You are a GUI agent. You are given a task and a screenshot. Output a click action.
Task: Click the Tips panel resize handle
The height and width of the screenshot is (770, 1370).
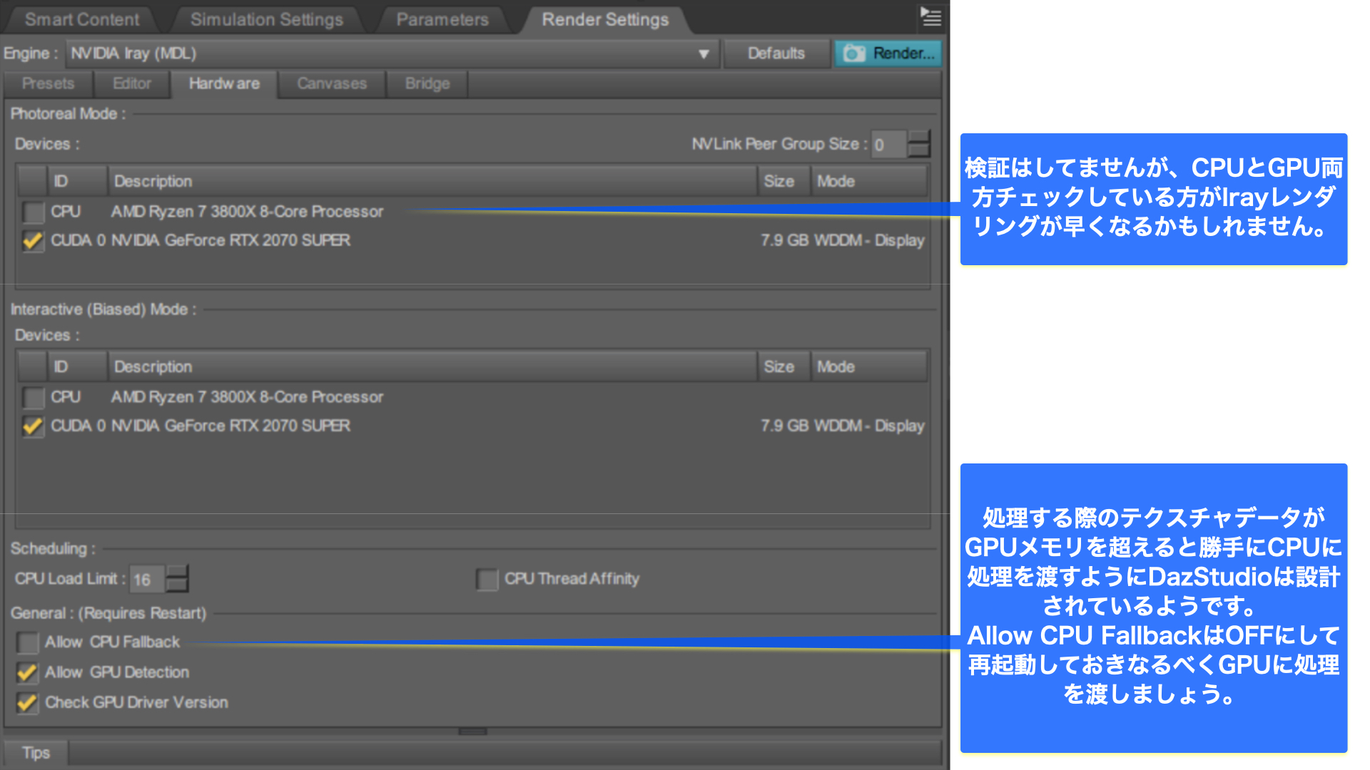pyautogui.click(x=472, y=731)
